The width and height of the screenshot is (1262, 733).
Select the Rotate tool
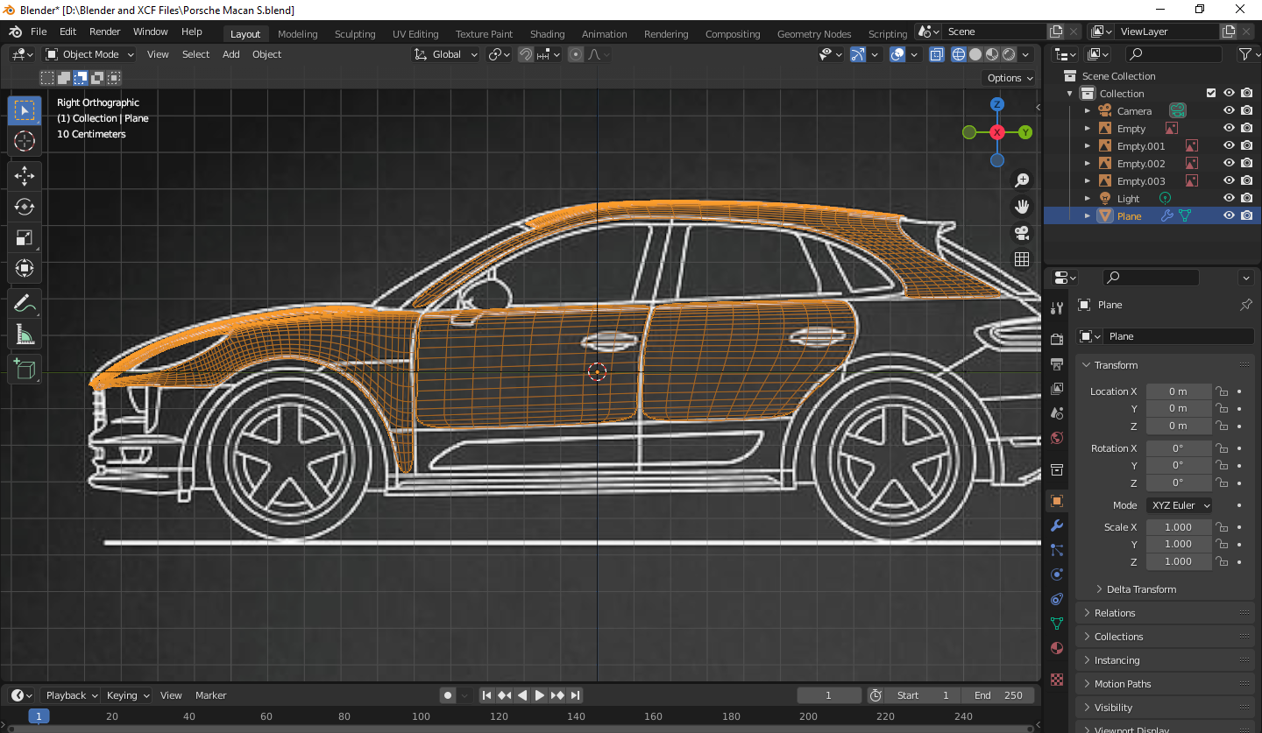click(25, 207)
